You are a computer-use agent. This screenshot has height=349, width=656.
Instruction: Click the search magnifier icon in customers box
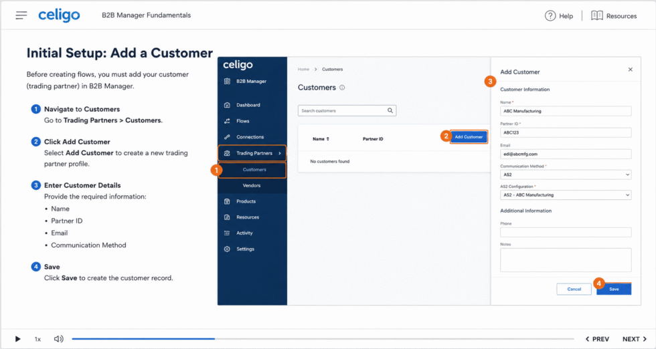click(x=390, y=111)
